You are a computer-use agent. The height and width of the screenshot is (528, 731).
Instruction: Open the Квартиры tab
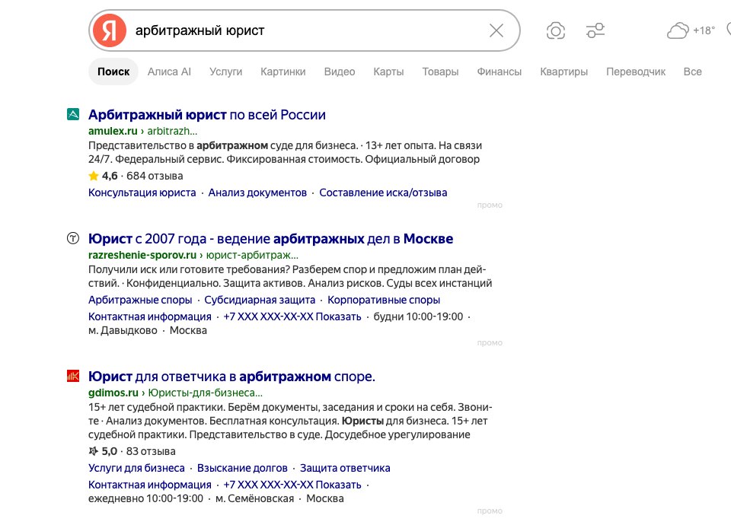point(563,72)
